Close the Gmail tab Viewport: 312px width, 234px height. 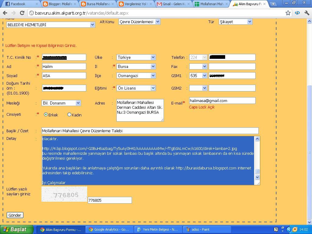click(x=189, y=4)
